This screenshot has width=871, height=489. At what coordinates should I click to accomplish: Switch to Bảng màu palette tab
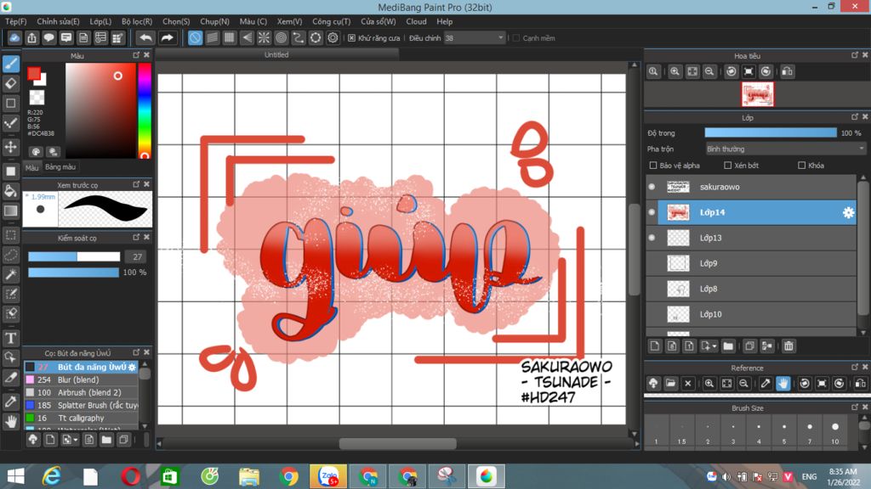pyautogui.click(x=60, y=167)
